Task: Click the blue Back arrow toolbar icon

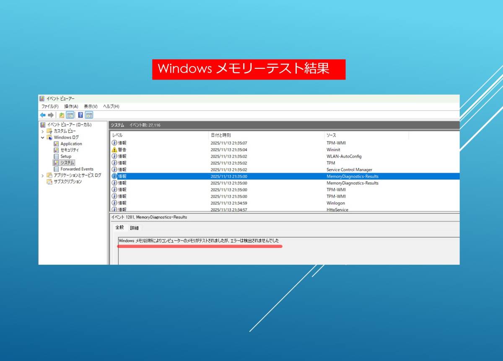Action: coord(43,115)
